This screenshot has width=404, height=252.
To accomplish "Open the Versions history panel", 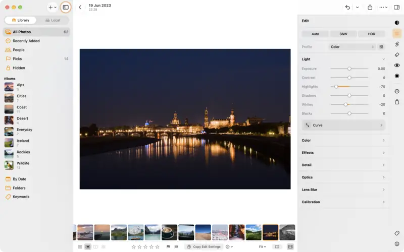I will pos(397,91).
